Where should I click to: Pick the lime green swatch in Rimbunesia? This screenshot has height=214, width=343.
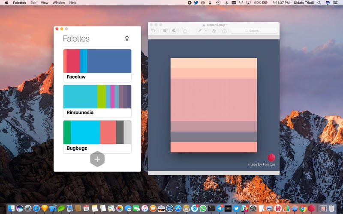[102, 97]
